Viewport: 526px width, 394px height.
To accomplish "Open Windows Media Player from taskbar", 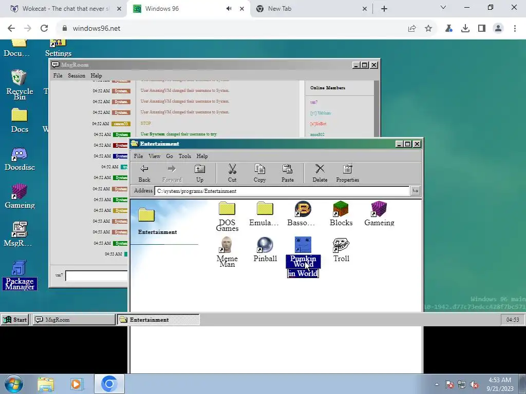I will point(76,384).
